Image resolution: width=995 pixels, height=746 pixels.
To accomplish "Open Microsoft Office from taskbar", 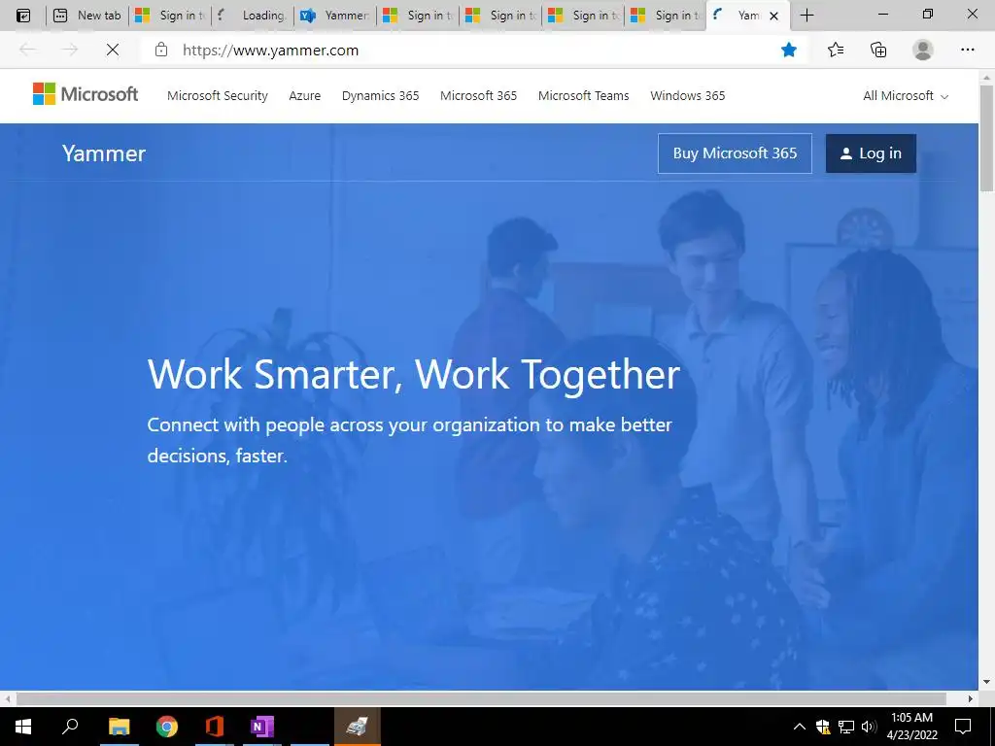I will [x=215, y=727].
